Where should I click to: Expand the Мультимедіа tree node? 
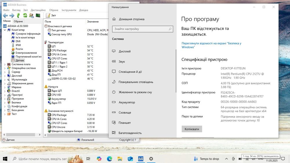pyautogui.click(x=5, y=79)
